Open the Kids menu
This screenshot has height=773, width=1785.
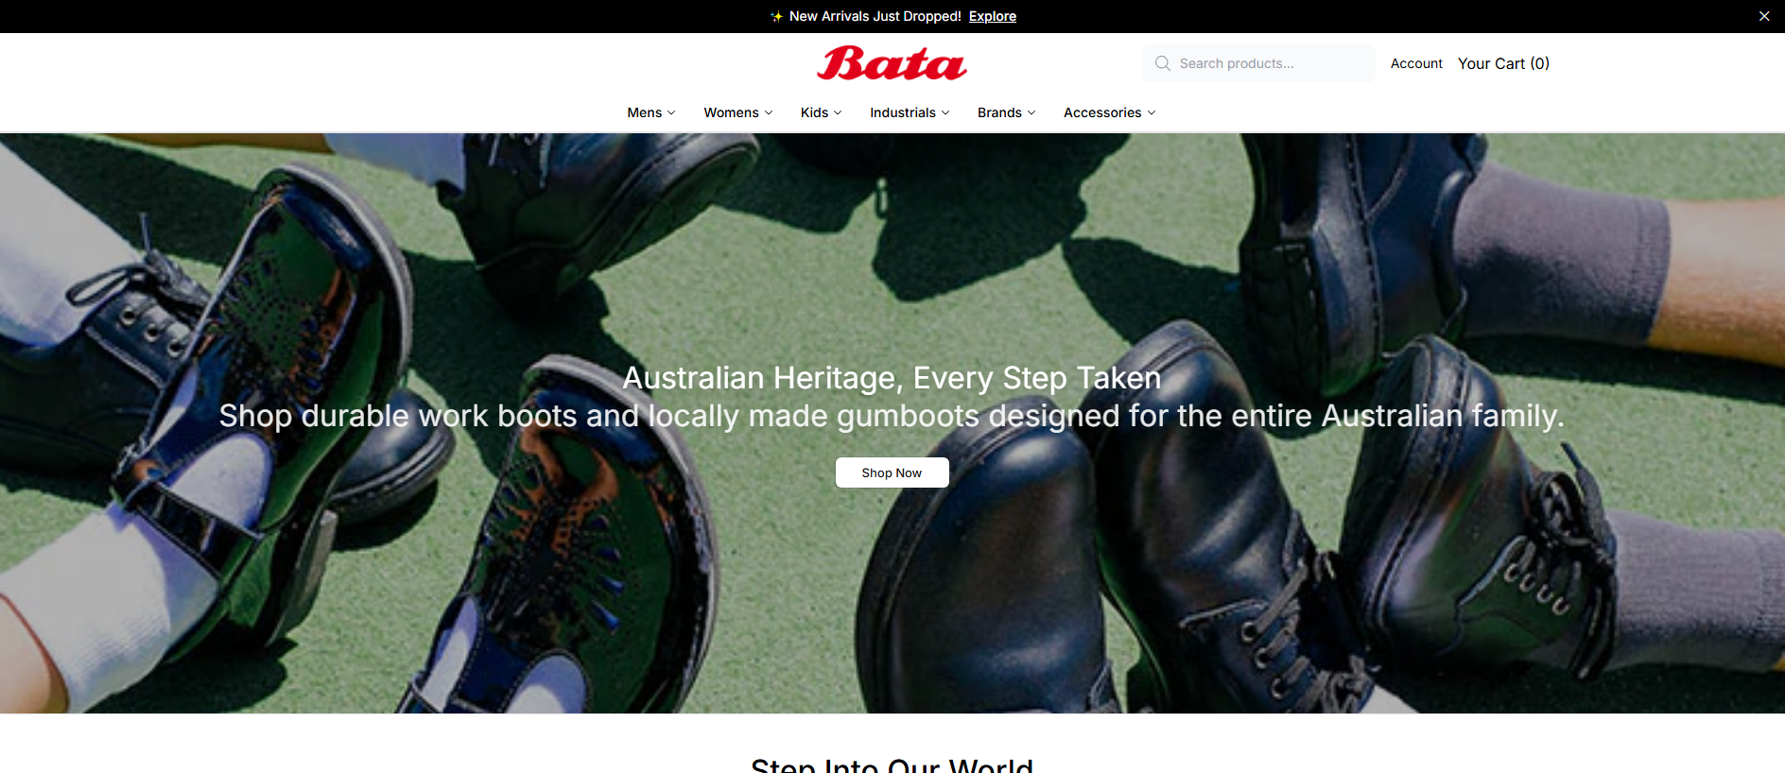tap(821, 112)
